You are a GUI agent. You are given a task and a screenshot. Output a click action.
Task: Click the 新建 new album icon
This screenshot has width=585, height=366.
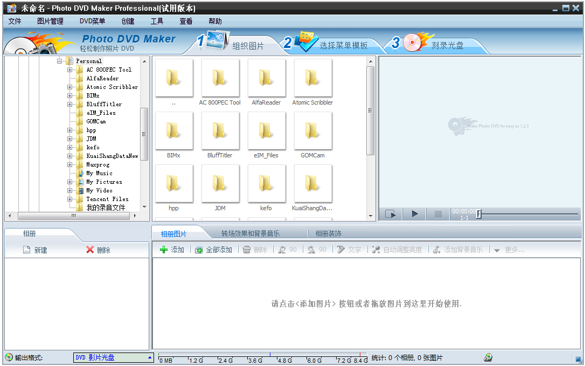(26, 250)
